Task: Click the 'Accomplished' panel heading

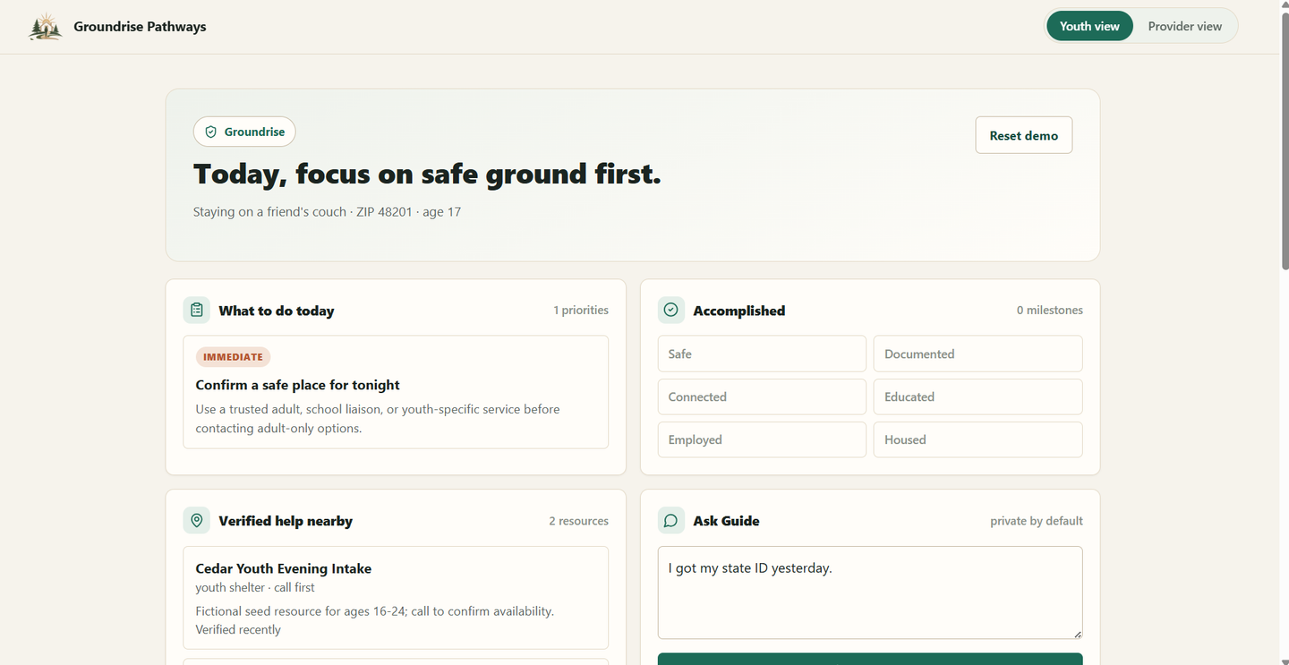Action: (x=739, y=311)
